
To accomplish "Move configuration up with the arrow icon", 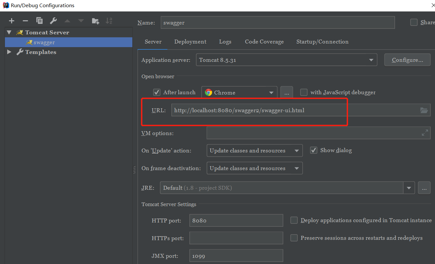I will click(x=67, y=21).
